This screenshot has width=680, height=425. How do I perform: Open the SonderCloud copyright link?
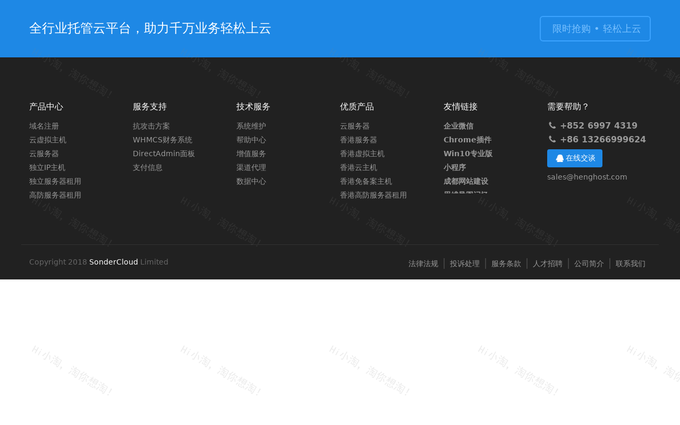(x=113, y=261)
